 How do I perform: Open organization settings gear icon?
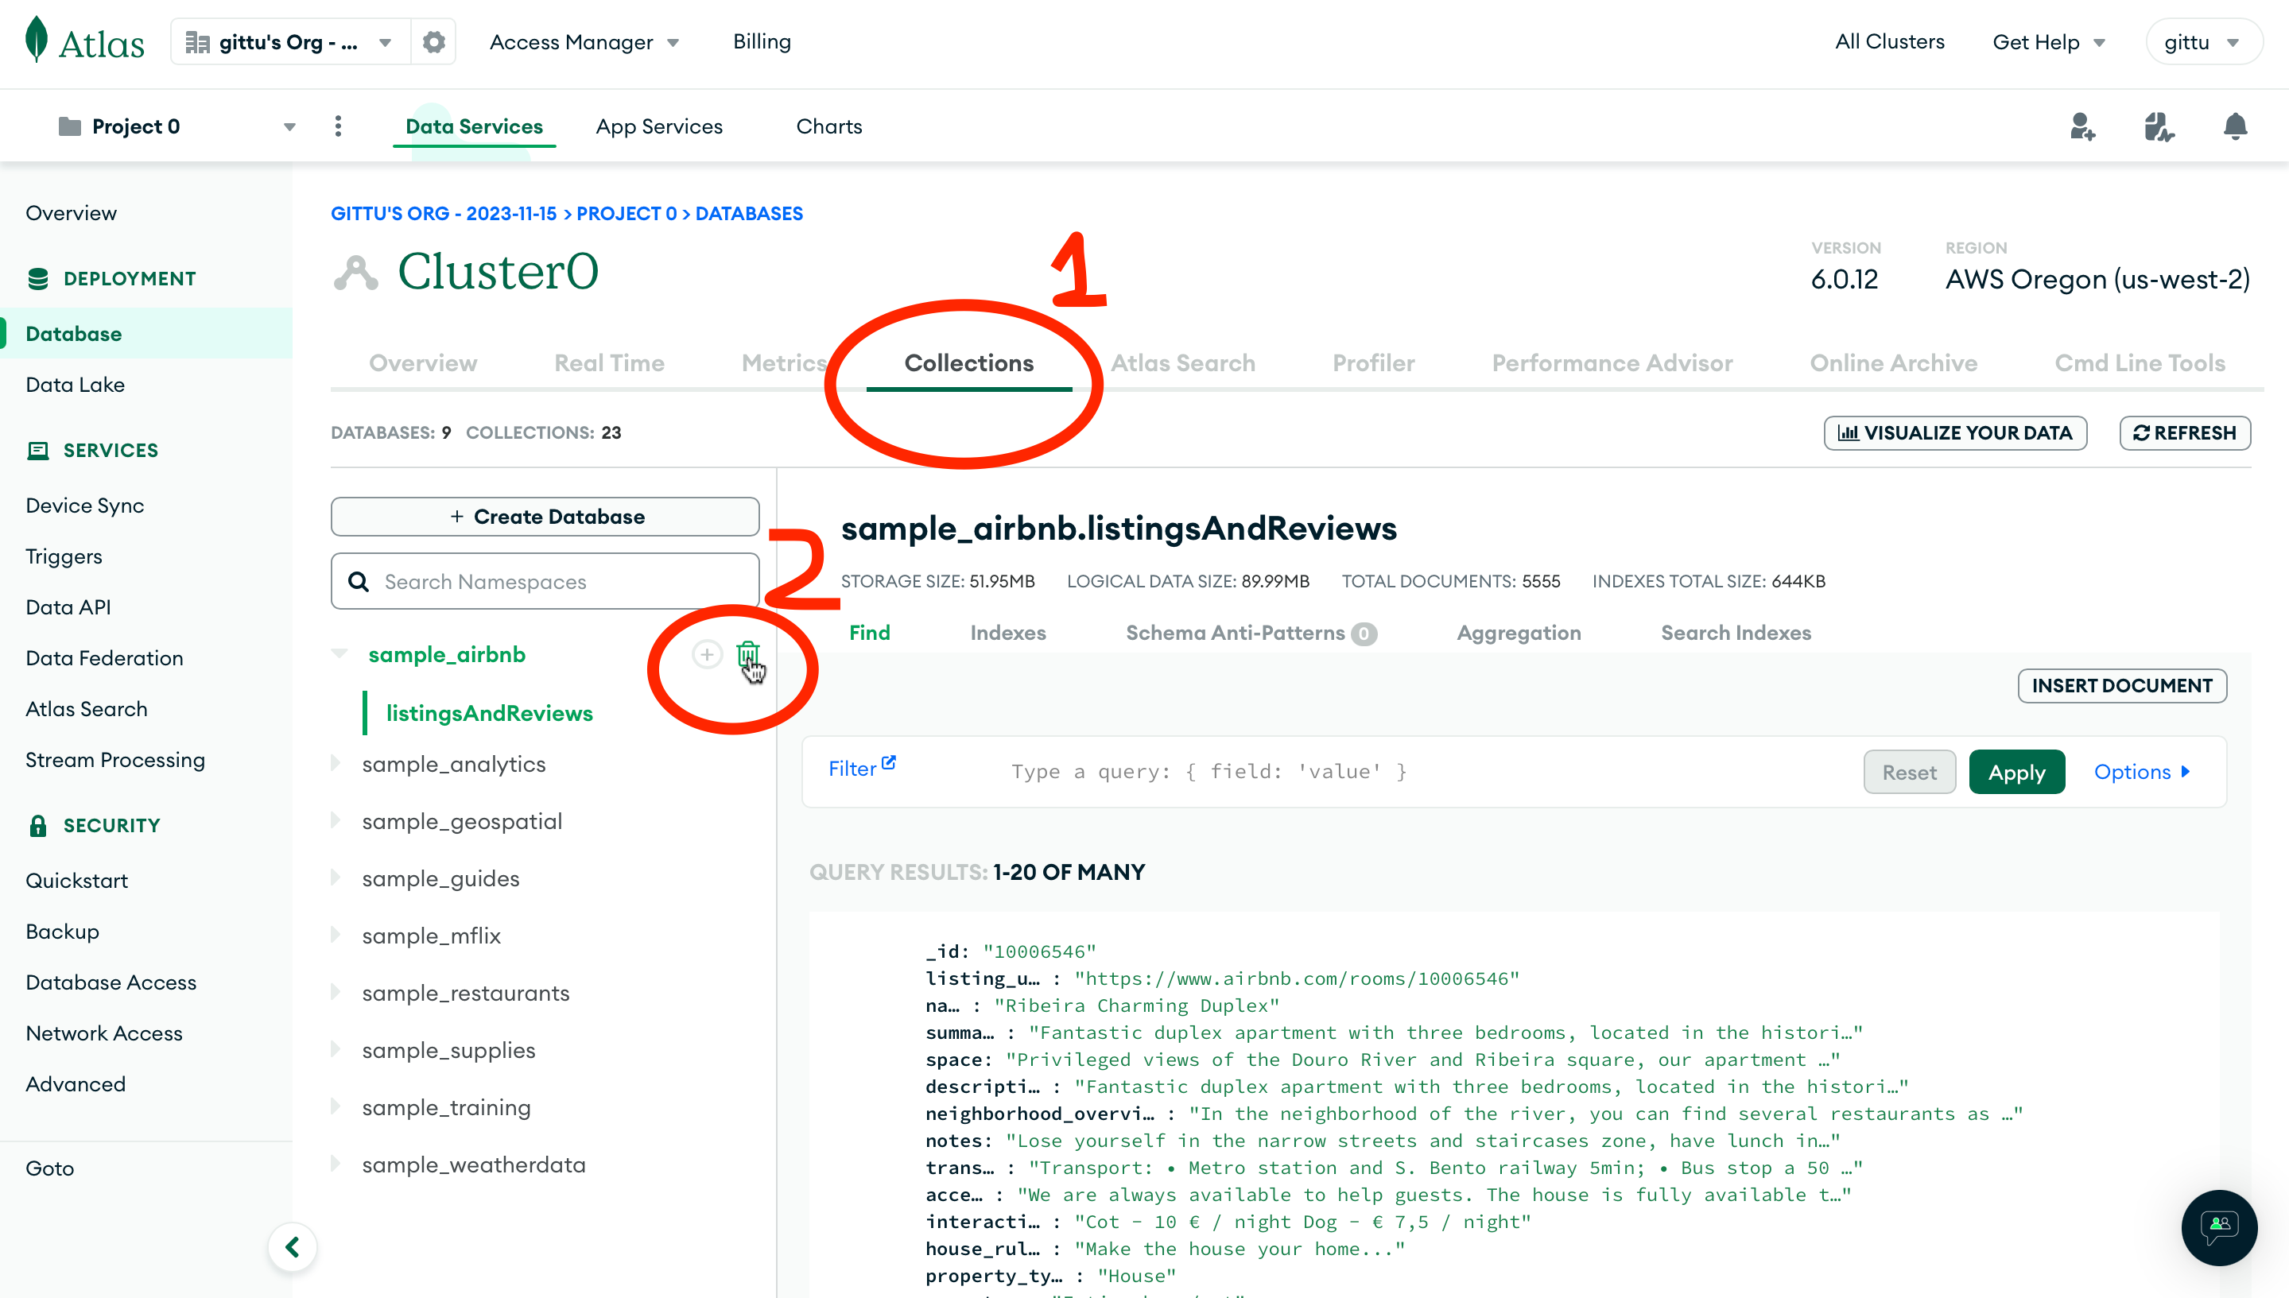(x=433, y=42)
